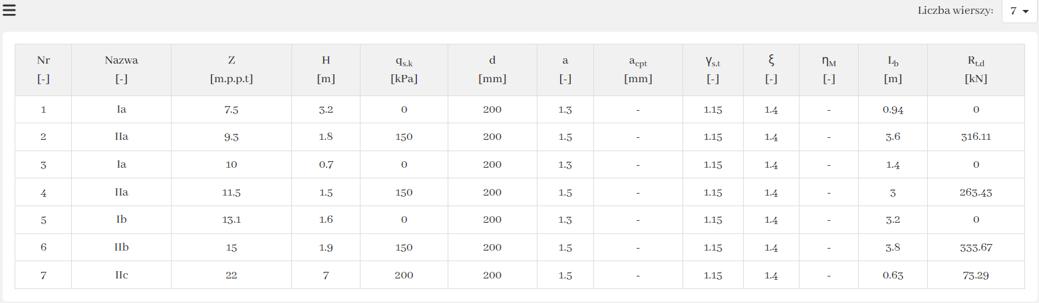Open the hamburger menu icon
The height and width of the screenshot is (303, 1039).
point(9,10)
